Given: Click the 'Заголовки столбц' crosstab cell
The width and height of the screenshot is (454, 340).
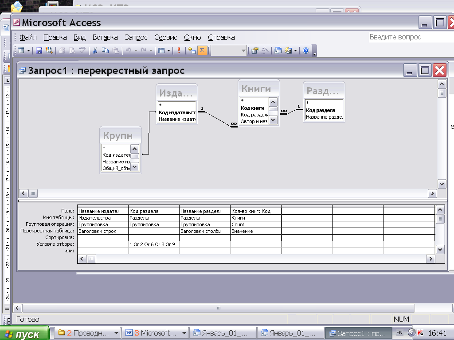Looking at the screenshot, I should tap(205, 231).
